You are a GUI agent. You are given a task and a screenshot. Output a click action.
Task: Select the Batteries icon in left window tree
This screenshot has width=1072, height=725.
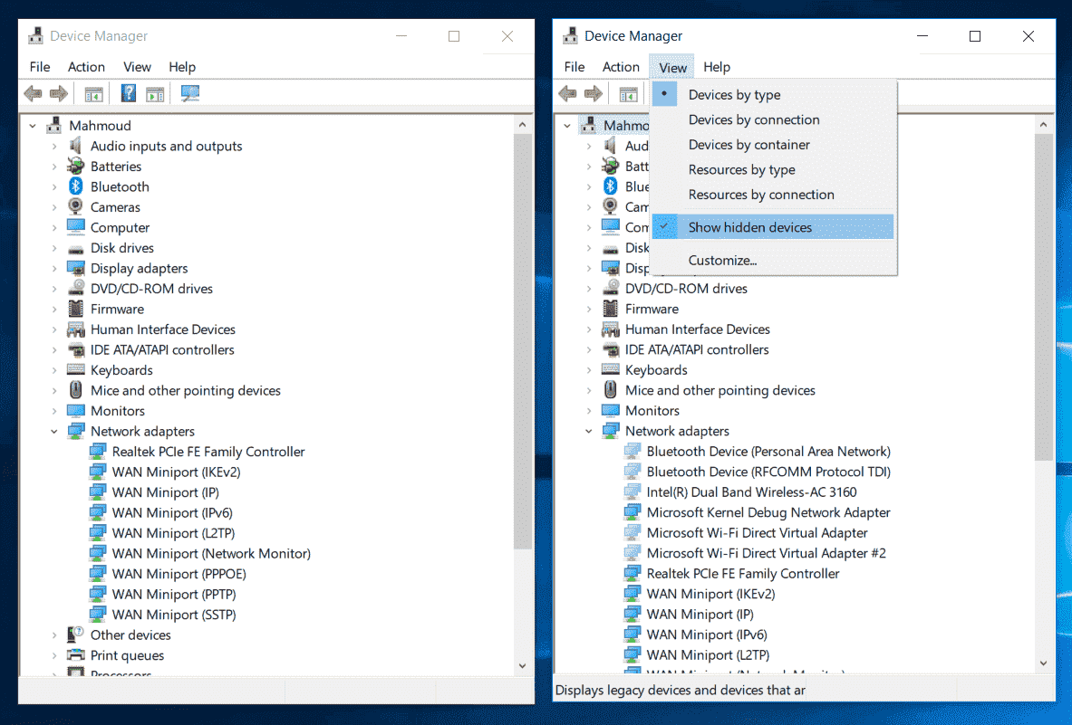(x=76, y=166)
